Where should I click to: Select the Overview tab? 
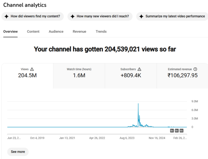click(x=10, y=31)
